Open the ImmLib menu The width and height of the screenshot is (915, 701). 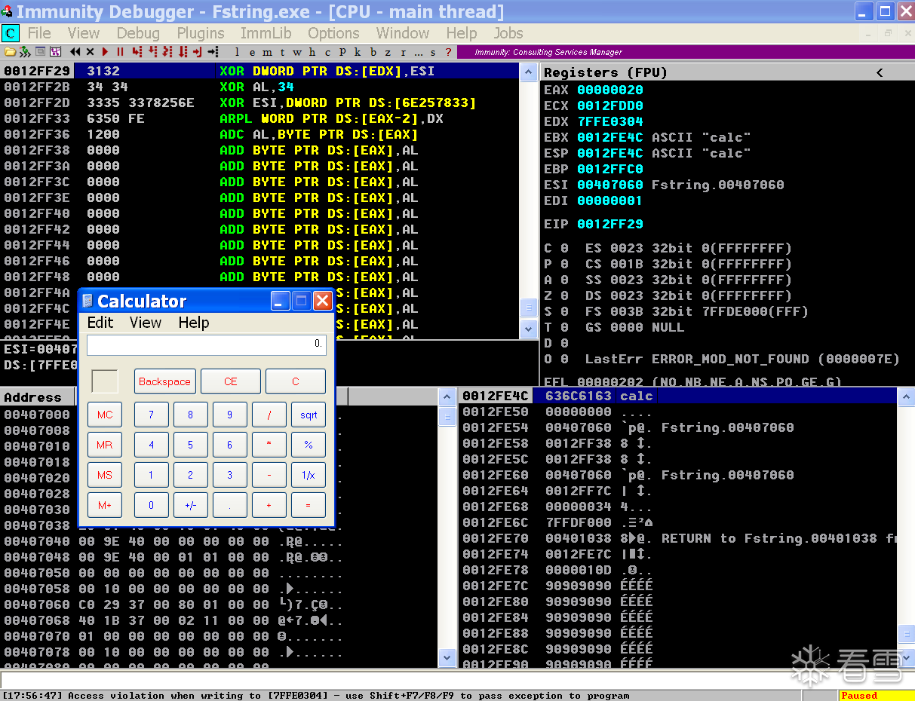(x=266, y=33)
